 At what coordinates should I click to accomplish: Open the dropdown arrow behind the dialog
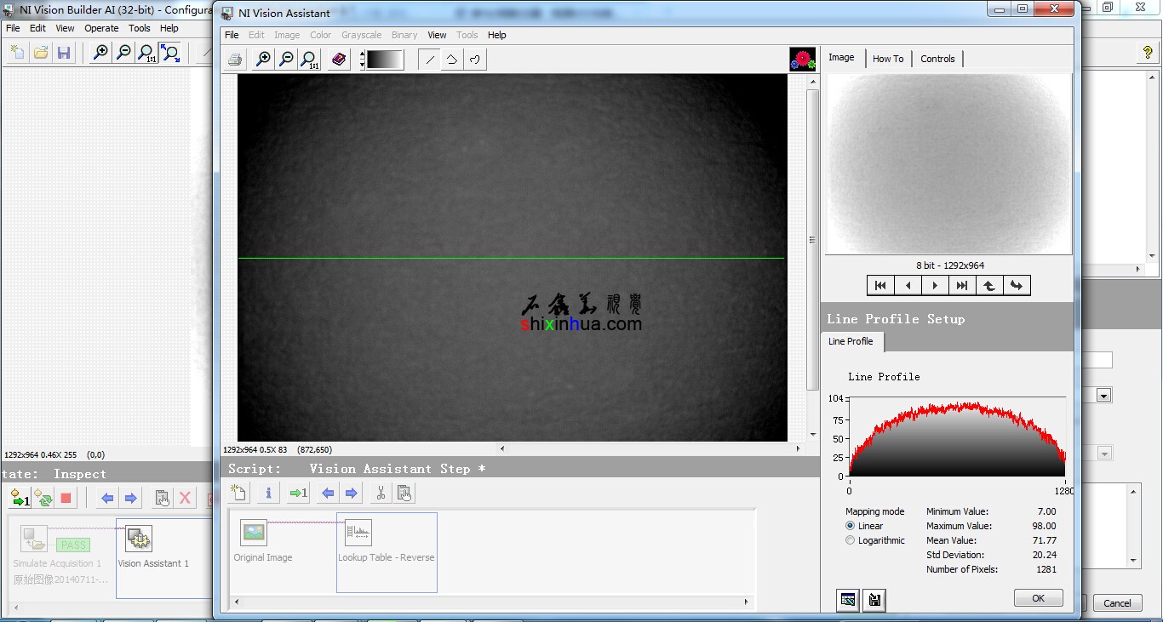1104,396
